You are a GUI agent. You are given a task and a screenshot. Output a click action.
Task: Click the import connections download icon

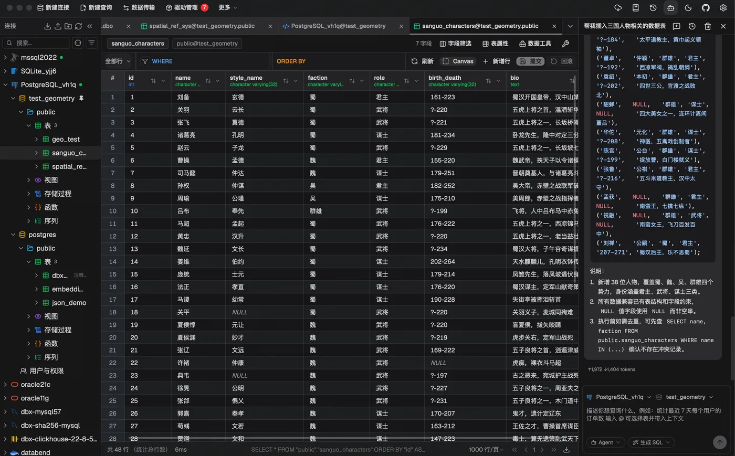point(48,26)
